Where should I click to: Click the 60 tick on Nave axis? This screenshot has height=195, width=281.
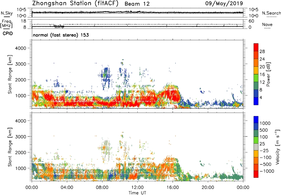tap(251, 21)
